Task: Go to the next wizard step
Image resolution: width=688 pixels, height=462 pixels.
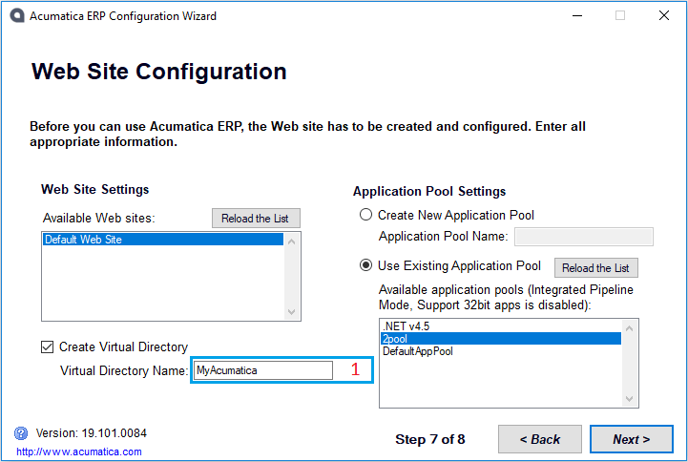Action: pos(632,439)
